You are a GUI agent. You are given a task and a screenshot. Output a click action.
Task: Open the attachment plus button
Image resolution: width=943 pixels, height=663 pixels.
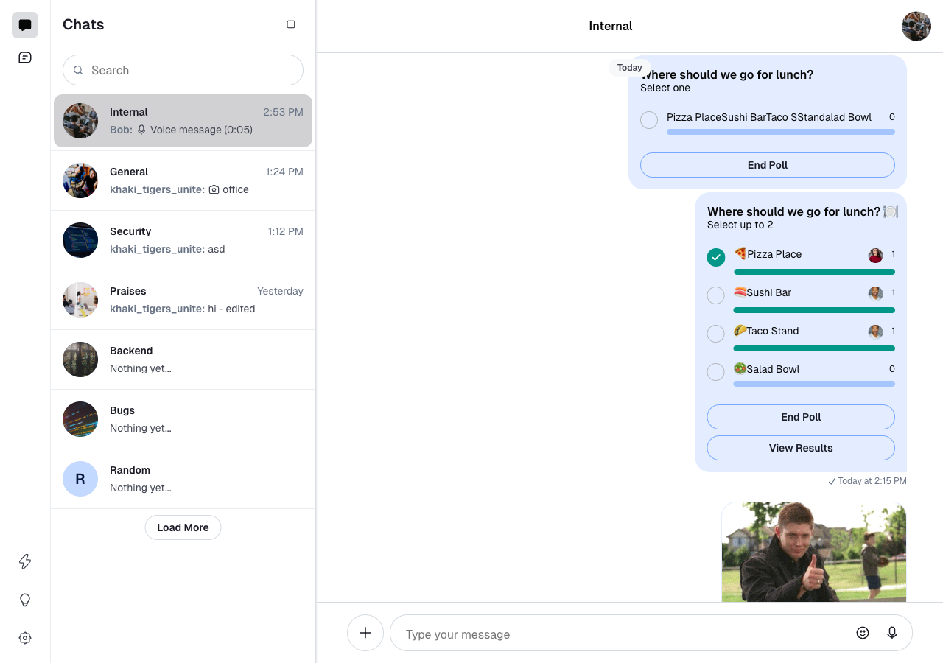[365, 632]
